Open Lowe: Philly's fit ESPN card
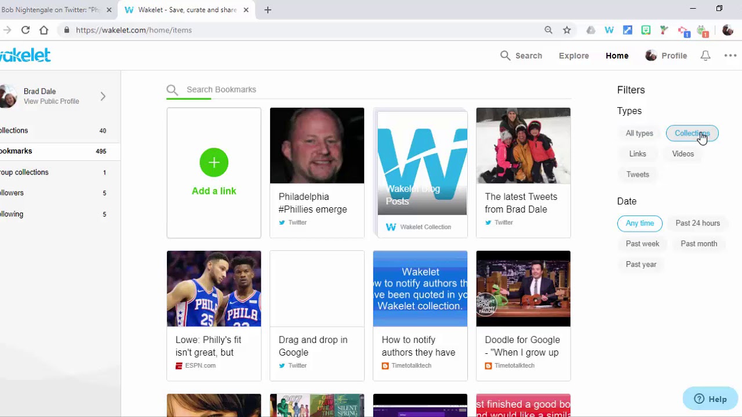Viewport: 742px width, 417px height. tap(214, 316)
